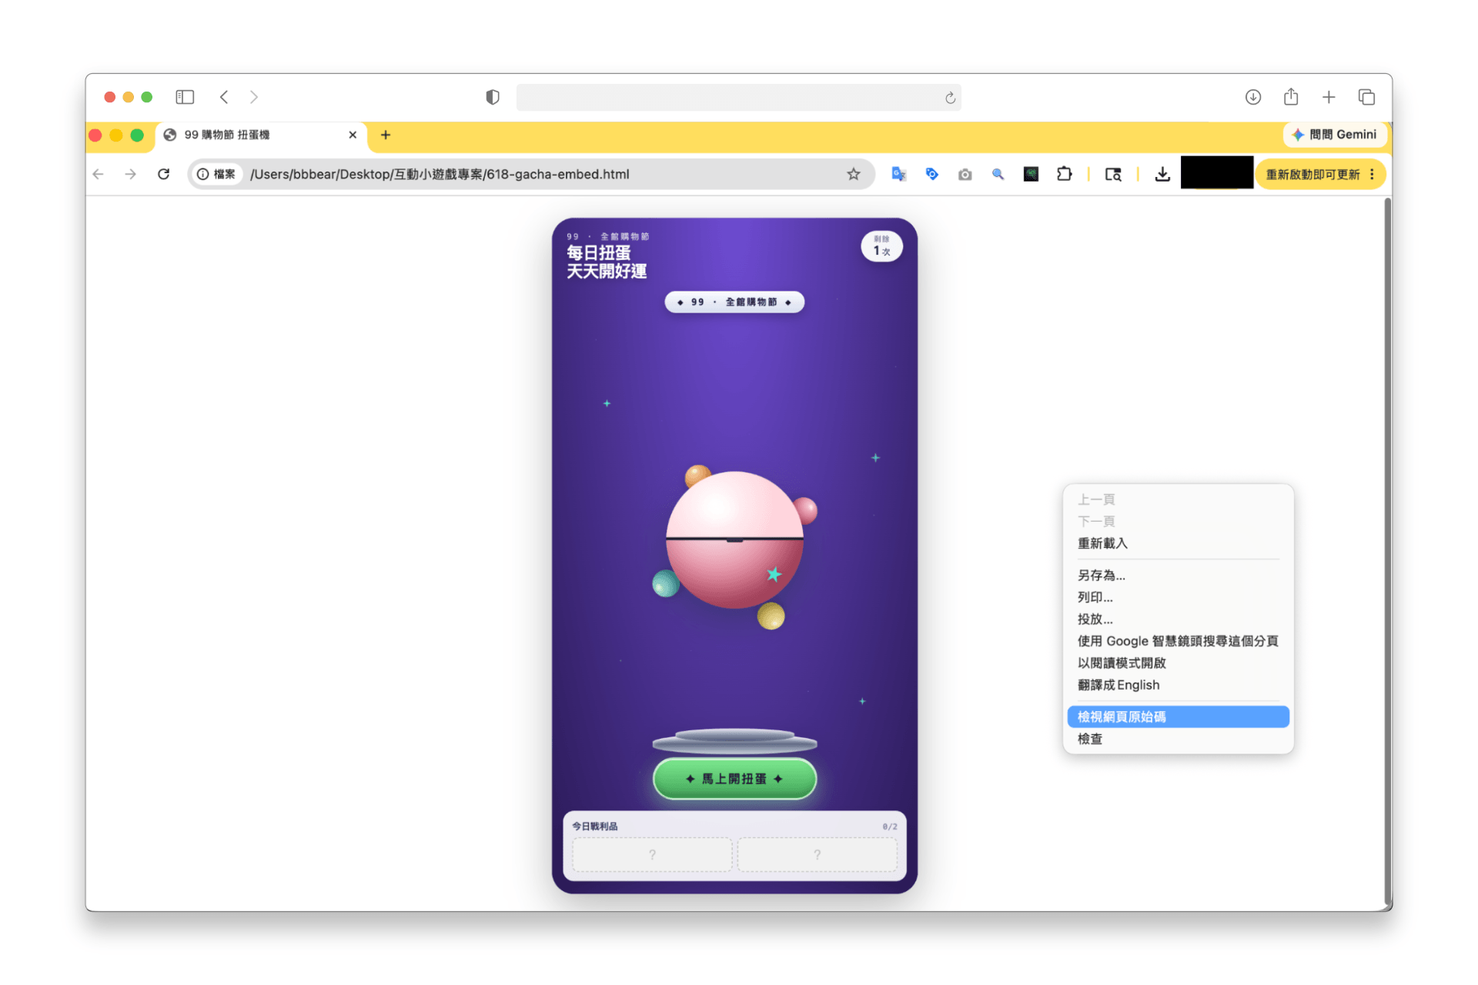The image size is (1478, 985).
Task: Choose 另存為... from the context menu
Action: pos(1178,575)
